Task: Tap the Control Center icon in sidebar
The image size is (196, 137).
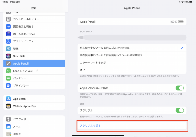Action: click(8, 19)
